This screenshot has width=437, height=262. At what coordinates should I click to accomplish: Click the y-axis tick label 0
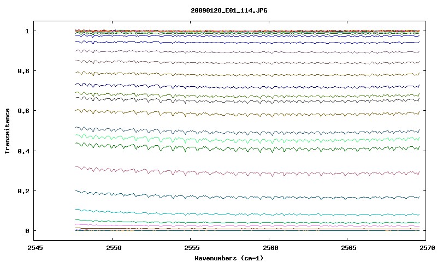(27, 231)
